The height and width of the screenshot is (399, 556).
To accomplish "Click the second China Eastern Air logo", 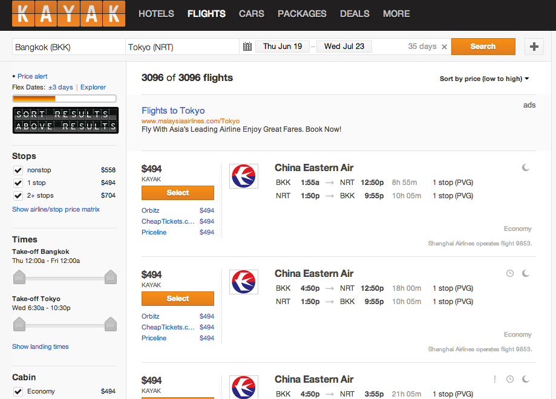I will [244, 282].
